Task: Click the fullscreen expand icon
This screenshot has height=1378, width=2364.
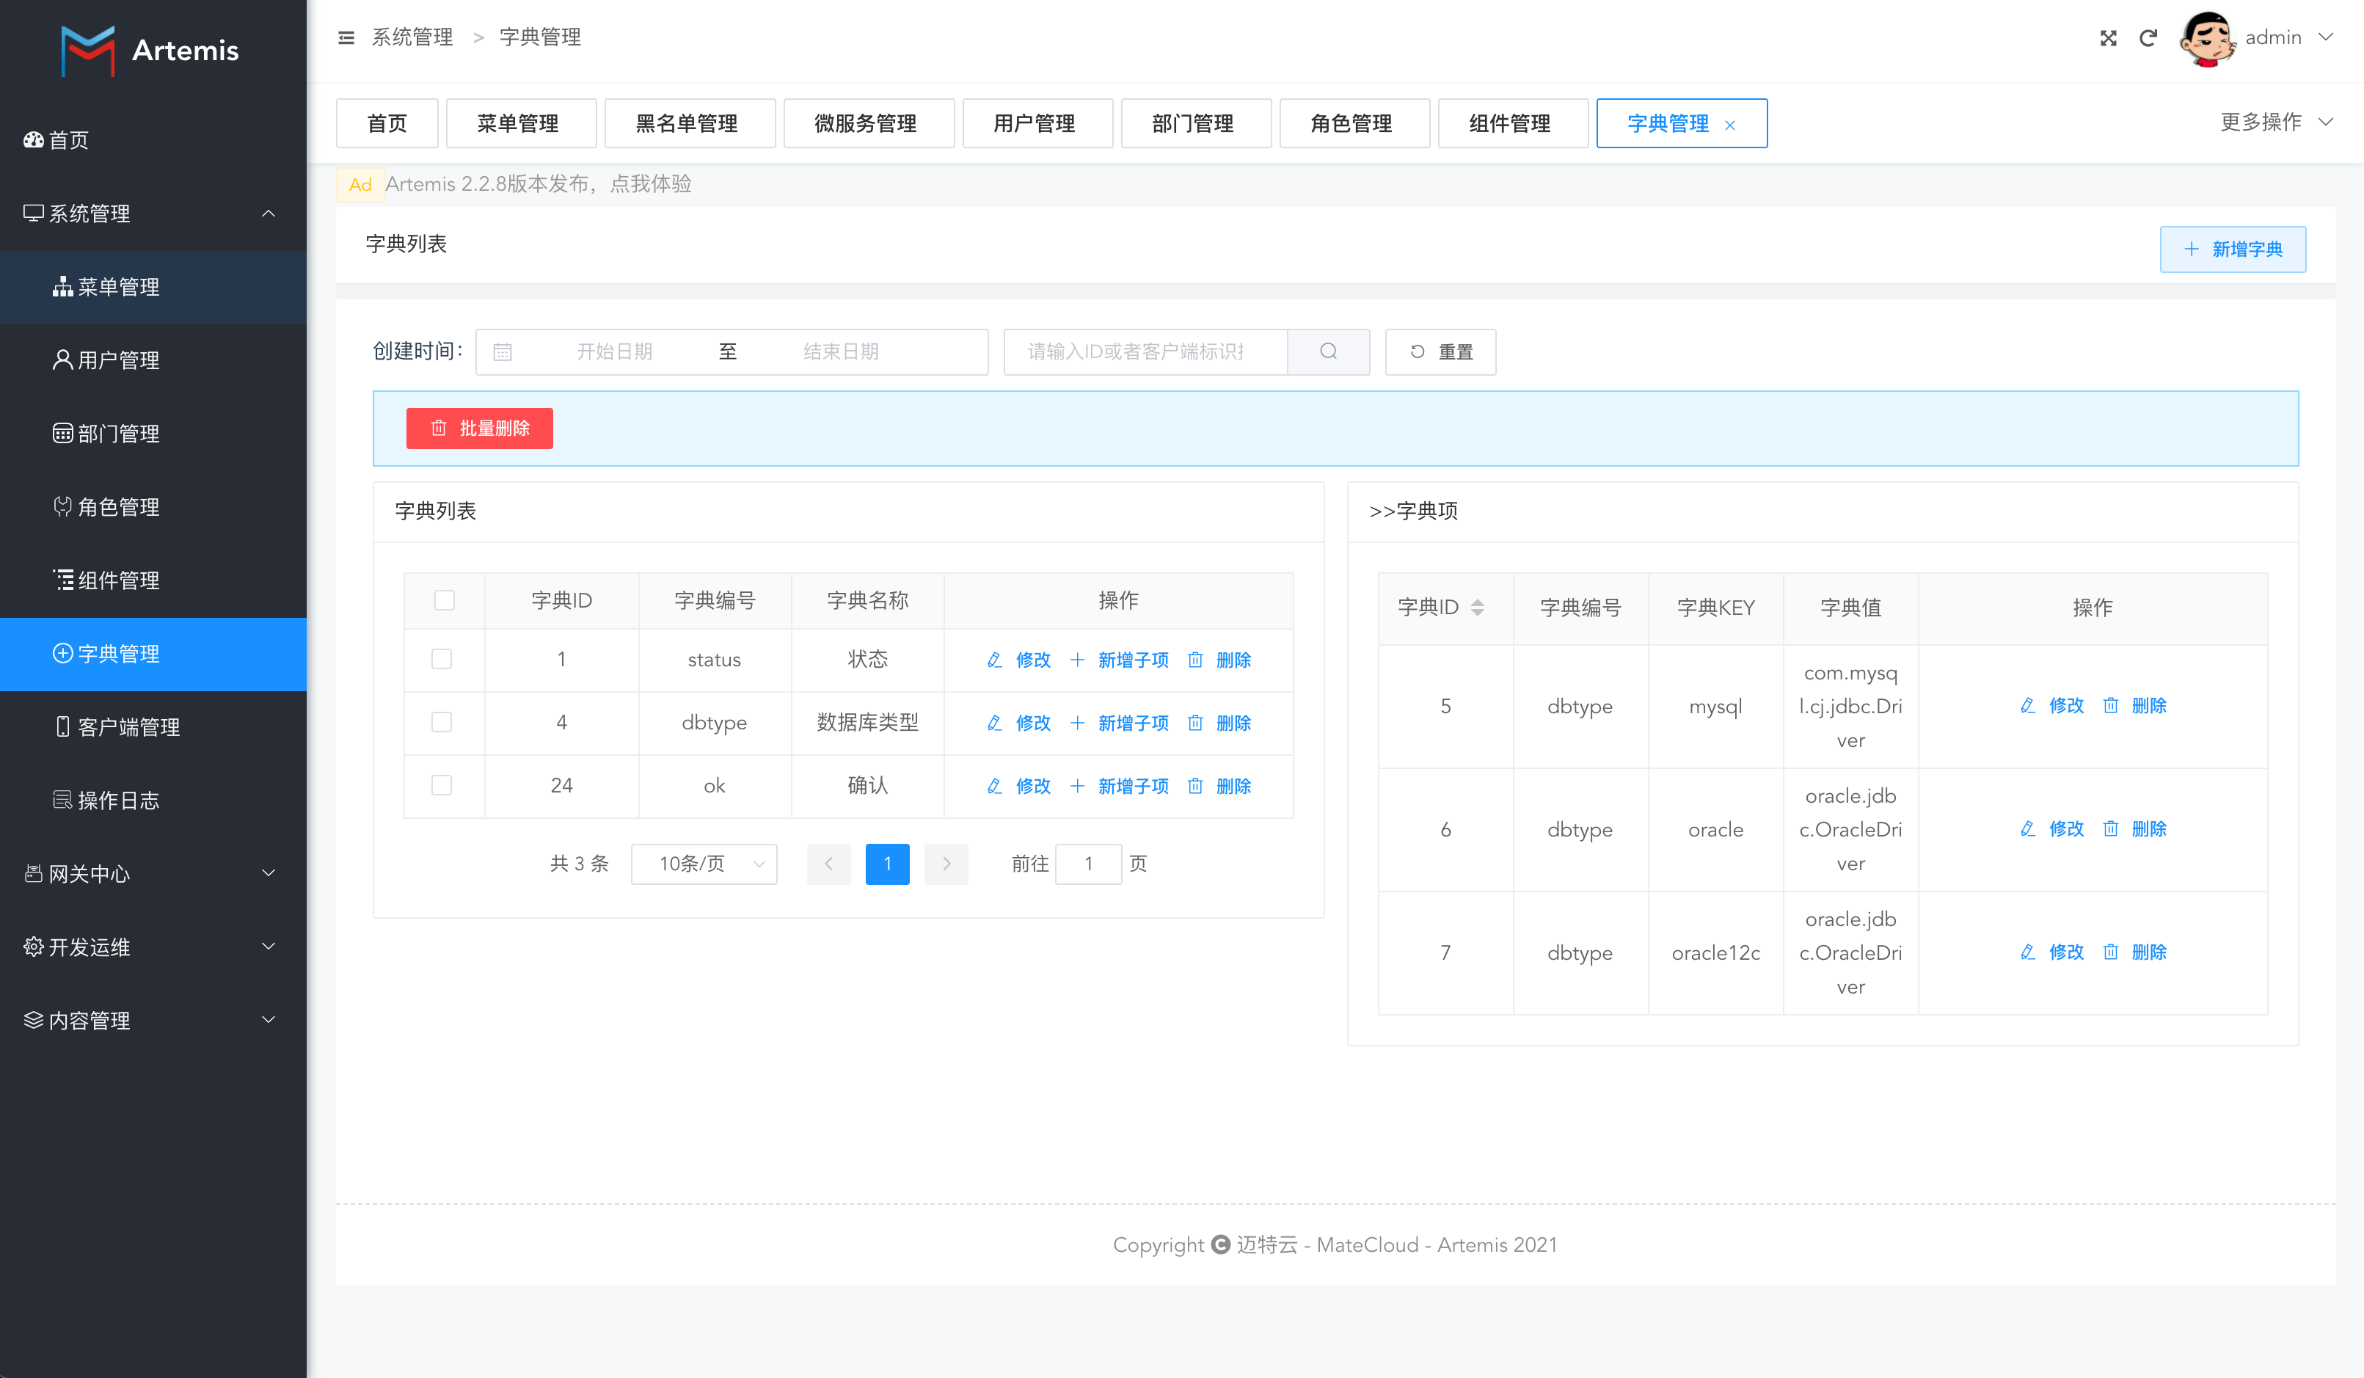Action: coord(2108,38)
